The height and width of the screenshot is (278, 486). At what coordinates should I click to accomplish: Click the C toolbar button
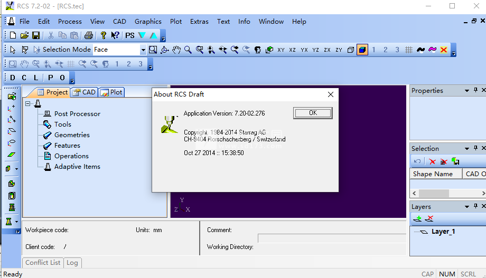[24, 78]
